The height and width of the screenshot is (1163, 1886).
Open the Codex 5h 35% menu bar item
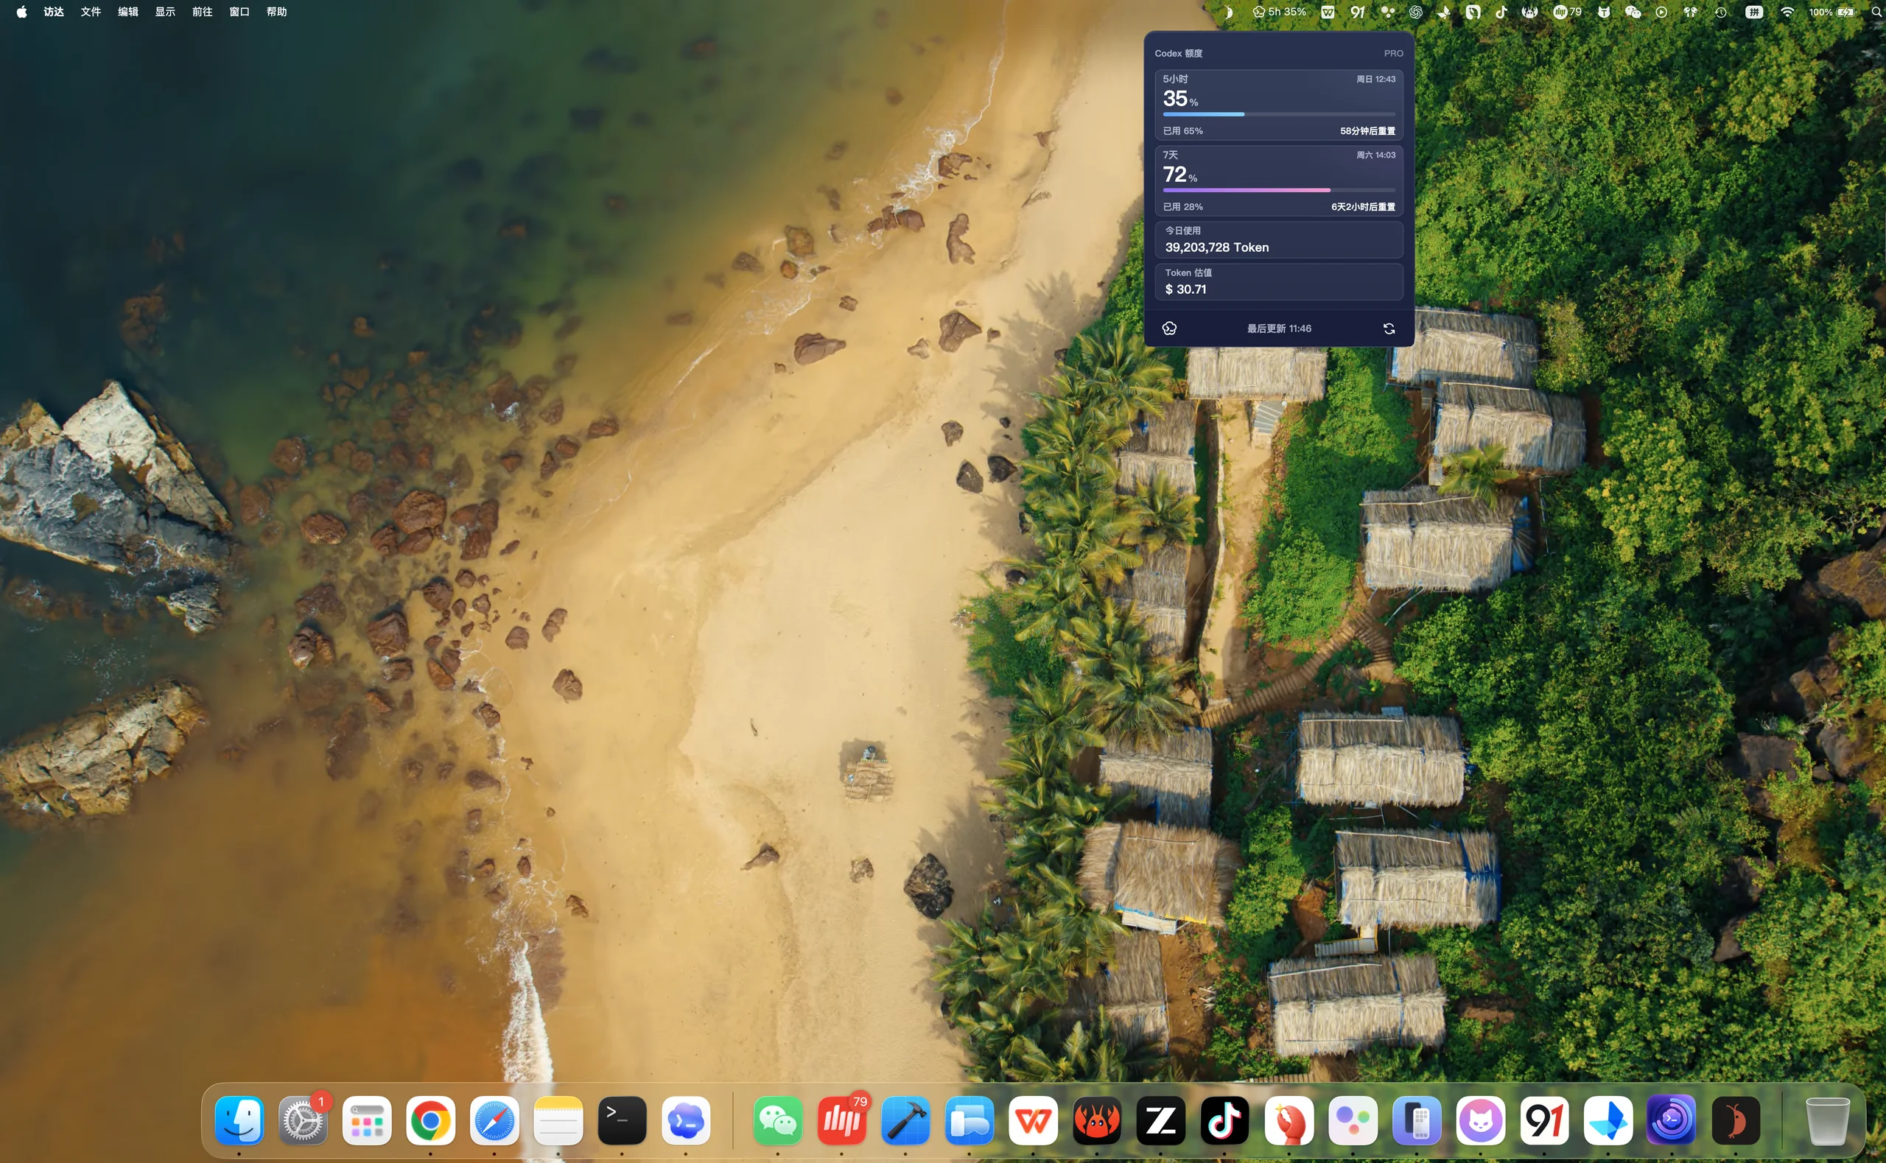pyautogui.click(x=1278, y=12)
